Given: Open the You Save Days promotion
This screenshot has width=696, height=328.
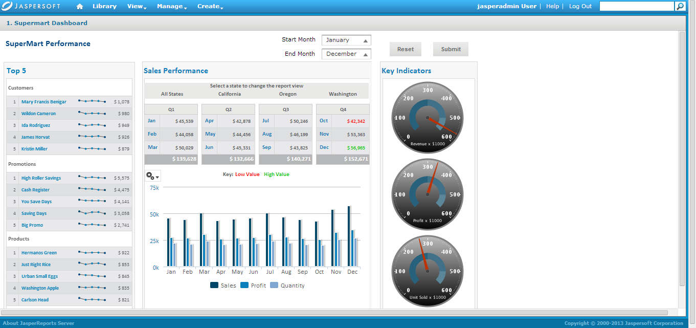Looking at the screenshot, I should pos(36,202).
